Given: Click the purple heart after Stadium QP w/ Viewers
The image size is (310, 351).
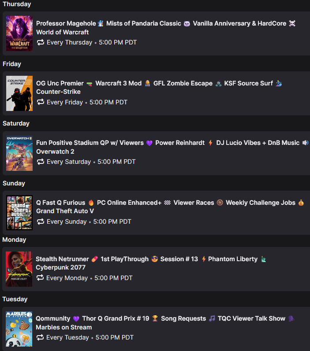Looking at the screenshot, I should (149, 143).
